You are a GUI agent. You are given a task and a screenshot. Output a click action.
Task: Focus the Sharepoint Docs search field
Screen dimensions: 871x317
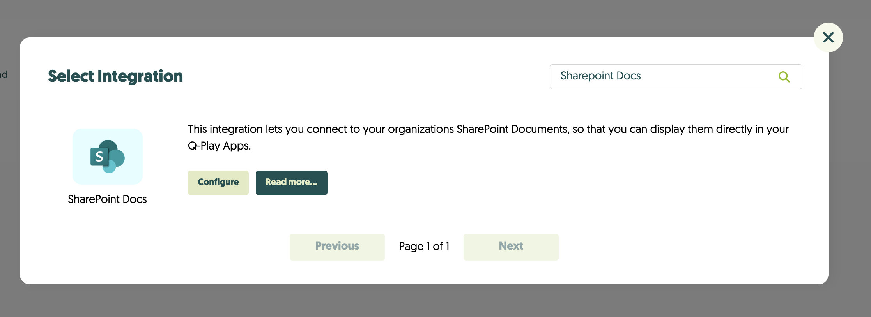click(x=663, y=76)
